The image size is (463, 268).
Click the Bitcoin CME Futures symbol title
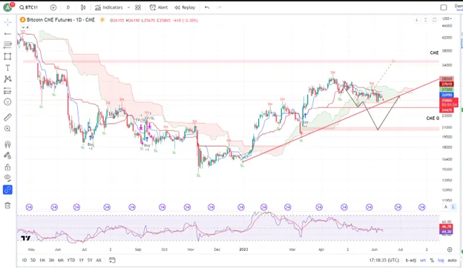[x=61, y=20]
